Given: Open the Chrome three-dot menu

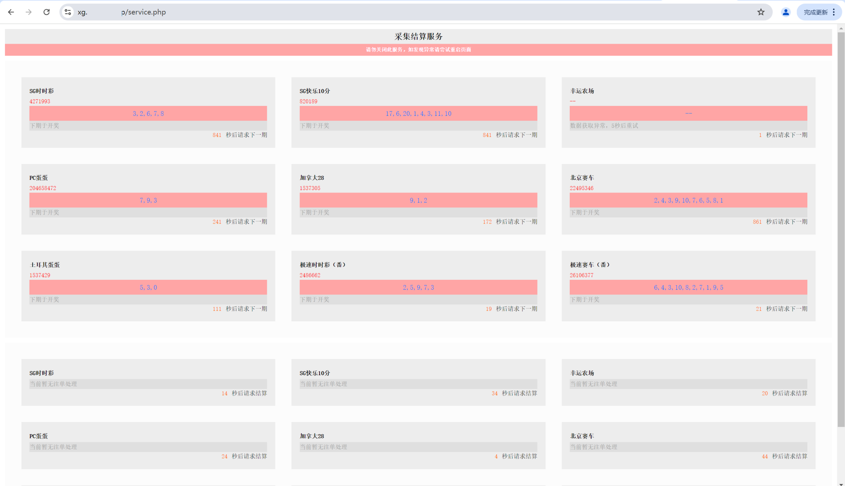Looking at the screenshot, I should (x=834, y=12).
